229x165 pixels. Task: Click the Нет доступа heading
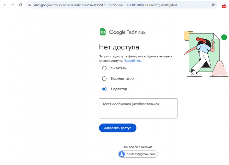coord(119,47)
